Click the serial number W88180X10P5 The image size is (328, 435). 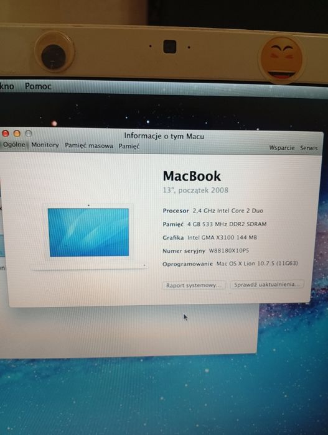click(x=229, y=250)
